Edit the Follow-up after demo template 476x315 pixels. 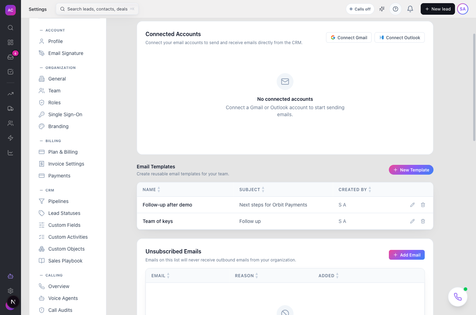pyautogui.click(x=412, y=205)
